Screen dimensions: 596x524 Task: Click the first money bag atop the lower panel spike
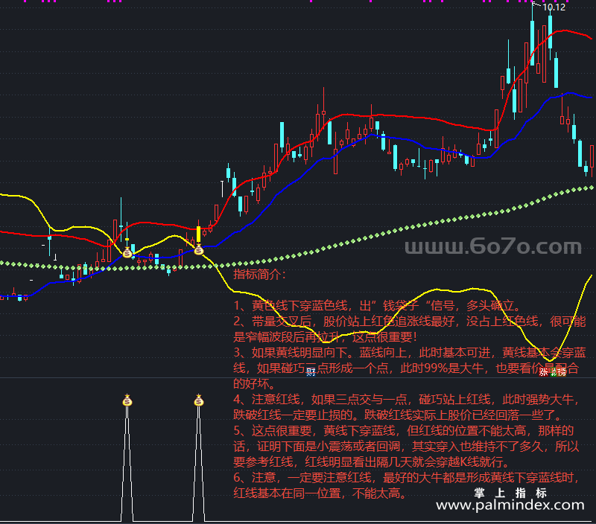[x=127, y=400]
